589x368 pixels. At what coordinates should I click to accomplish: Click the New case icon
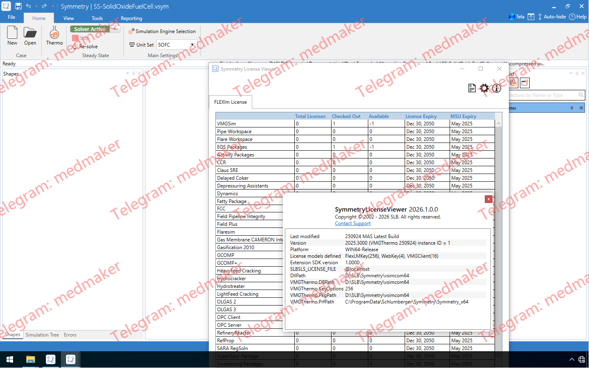(x=12, y=35)
